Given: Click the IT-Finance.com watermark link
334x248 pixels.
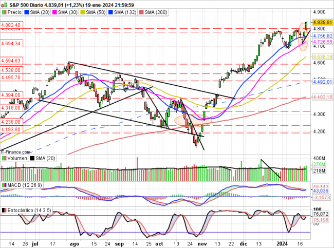Looking at the screenshot, I should (15, 152).
